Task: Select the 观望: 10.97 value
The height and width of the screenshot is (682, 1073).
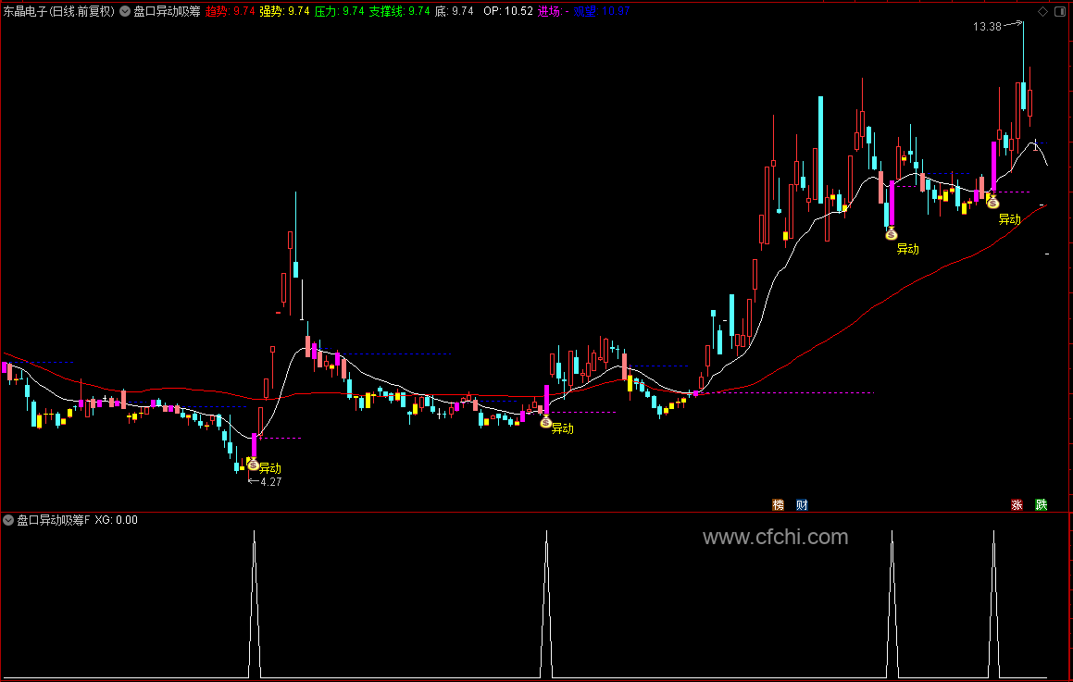Action: (x=602, y=11)
